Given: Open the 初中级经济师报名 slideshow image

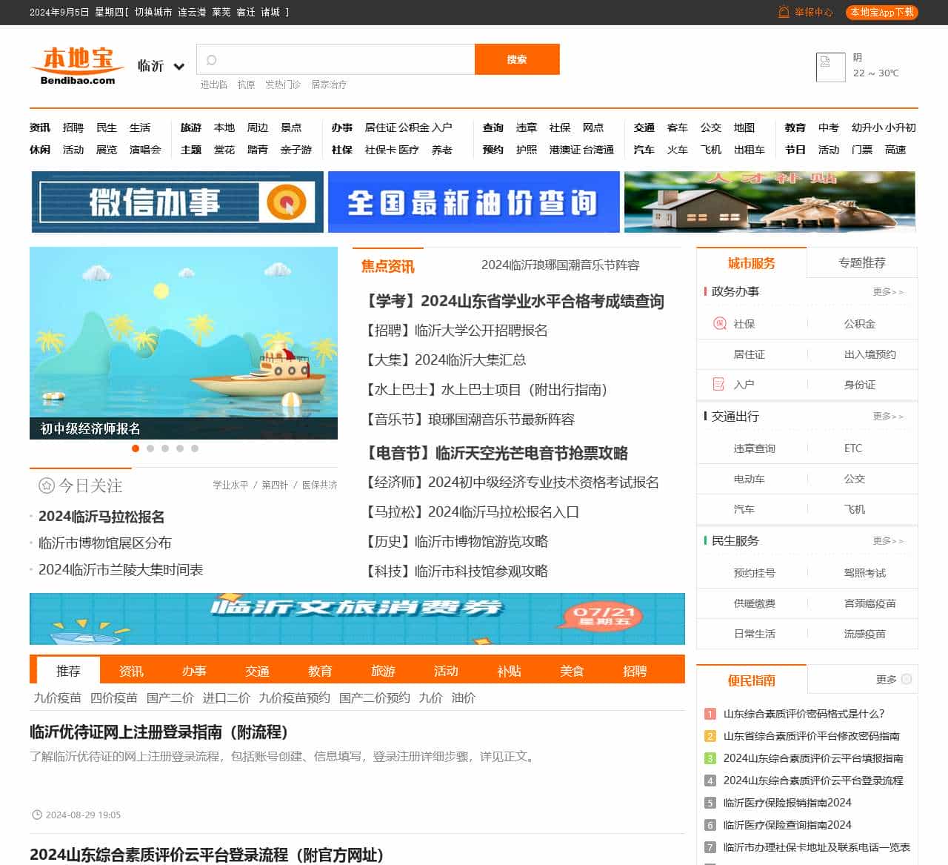Looking at the screenshot, I should [184, 342].
